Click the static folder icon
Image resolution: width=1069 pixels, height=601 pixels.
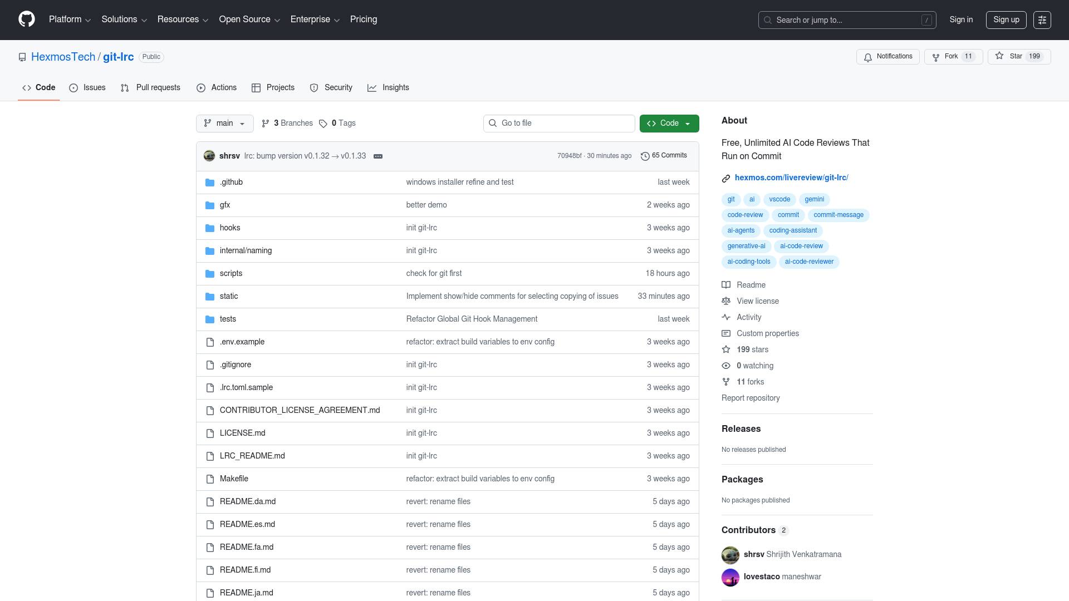(x=210, y=297)
